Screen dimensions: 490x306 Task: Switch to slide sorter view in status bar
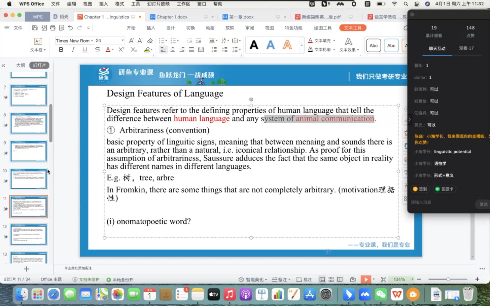(331, 279)
